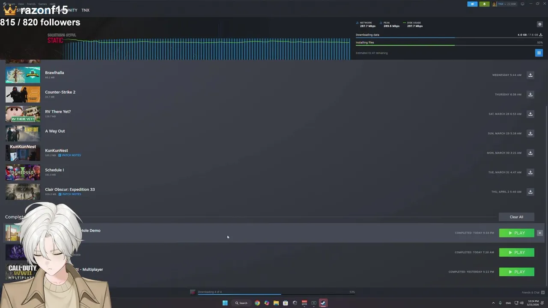Open Voicemeeter icon in taskbar
The width and height of the screenshot is (548, 308).
[x=304, y=303]
